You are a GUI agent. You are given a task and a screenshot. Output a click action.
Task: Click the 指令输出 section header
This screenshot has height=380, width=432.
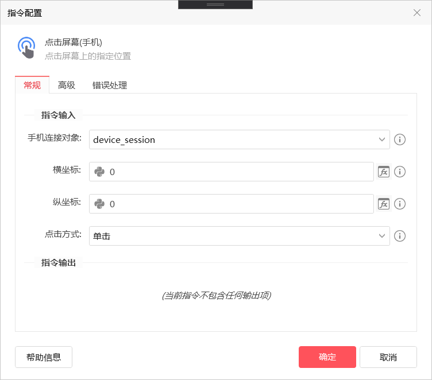(58, 263)
